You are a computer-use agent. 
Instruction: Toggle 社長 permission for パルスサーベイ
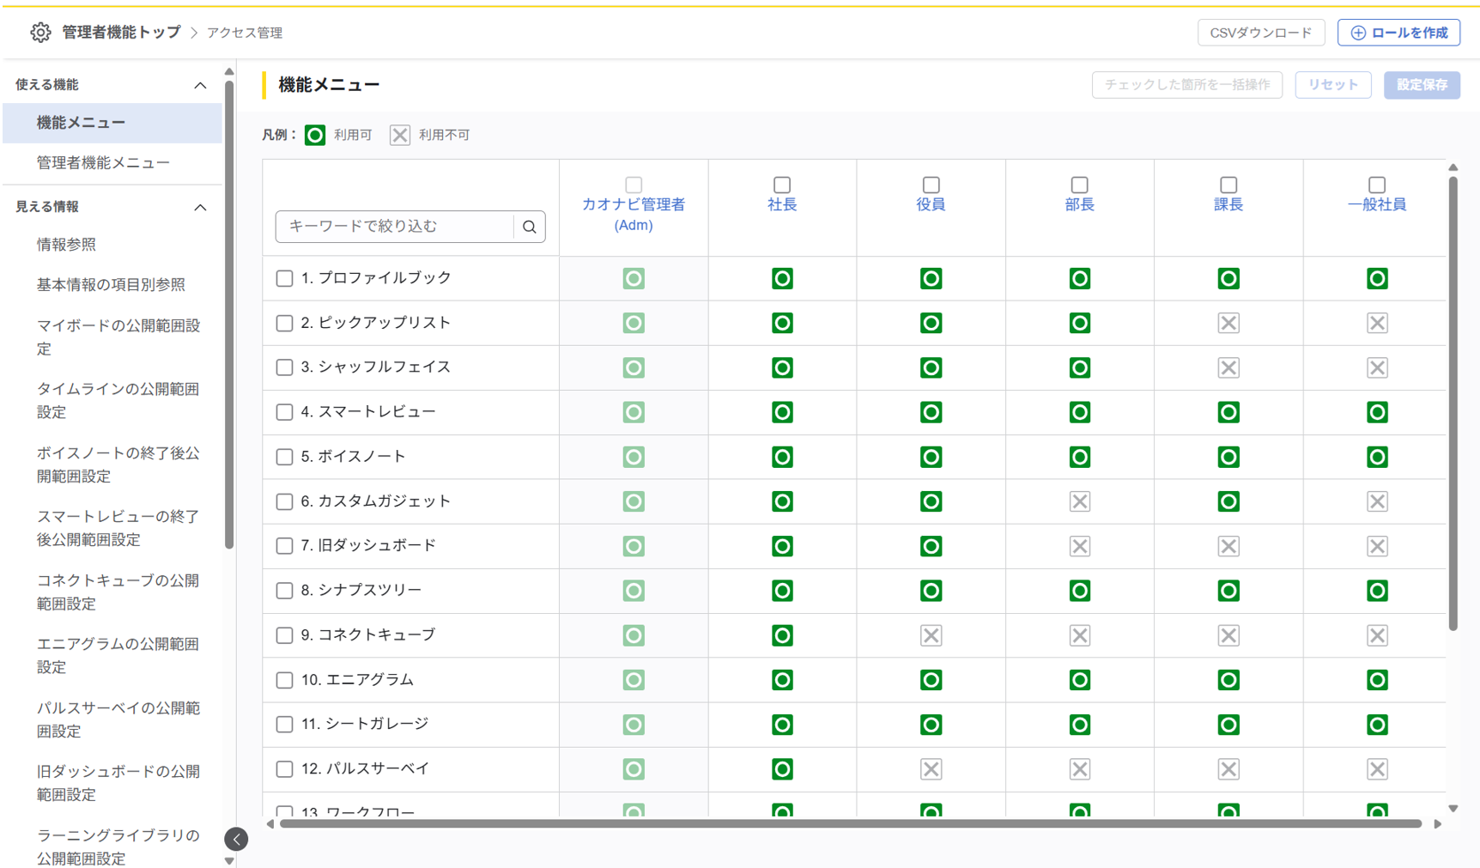tap(781, 769)
